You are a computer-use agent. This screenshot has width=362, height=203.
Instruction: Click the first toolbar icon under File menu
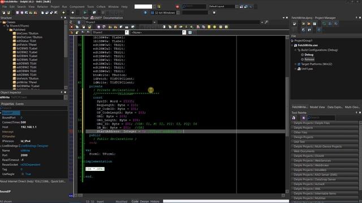[4, 12]
